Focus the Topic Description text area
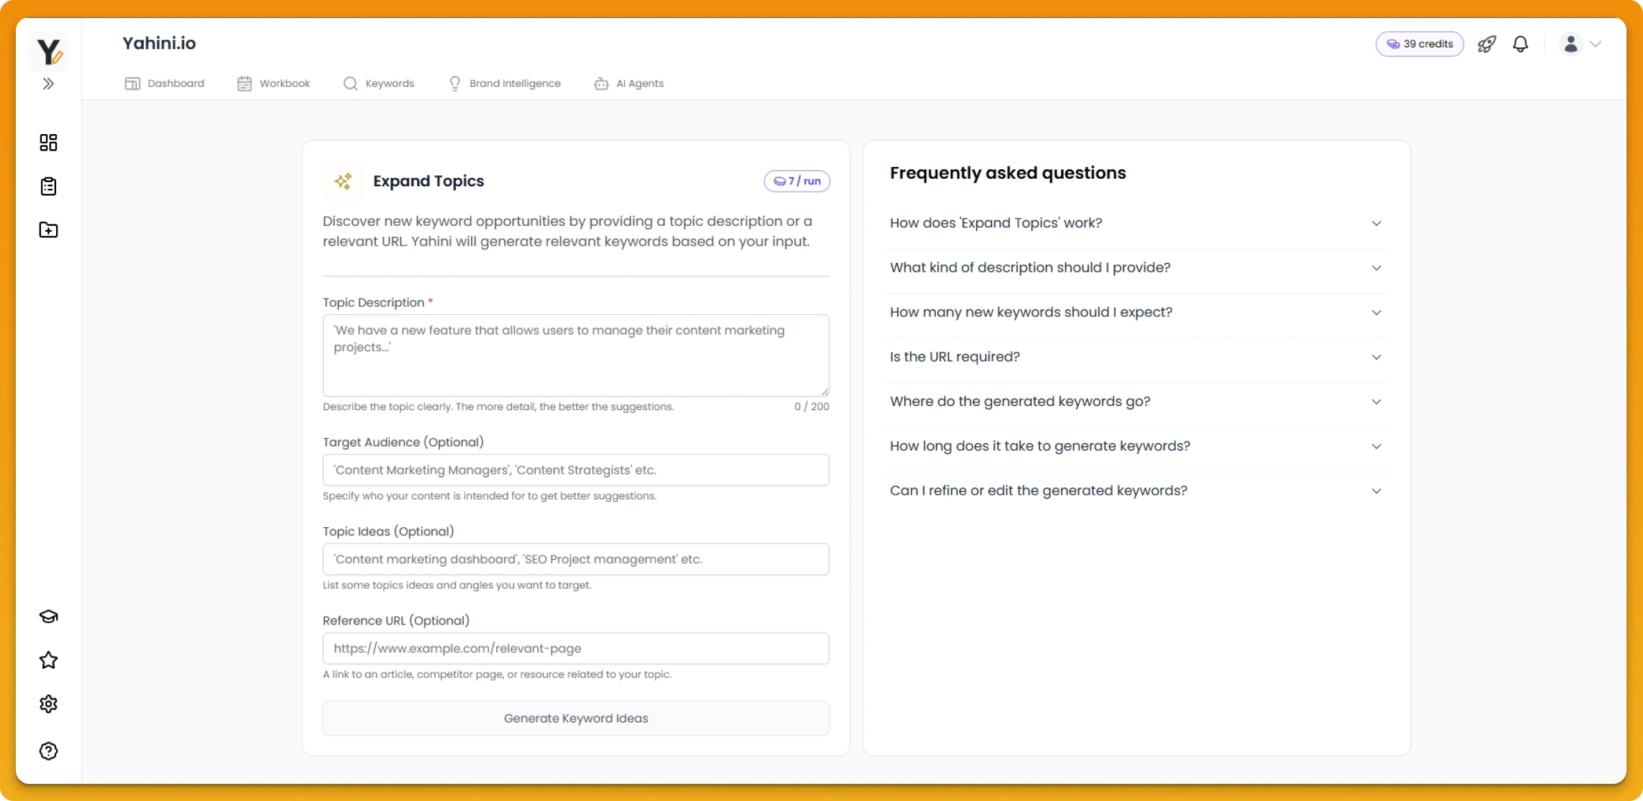 point(576,355)
